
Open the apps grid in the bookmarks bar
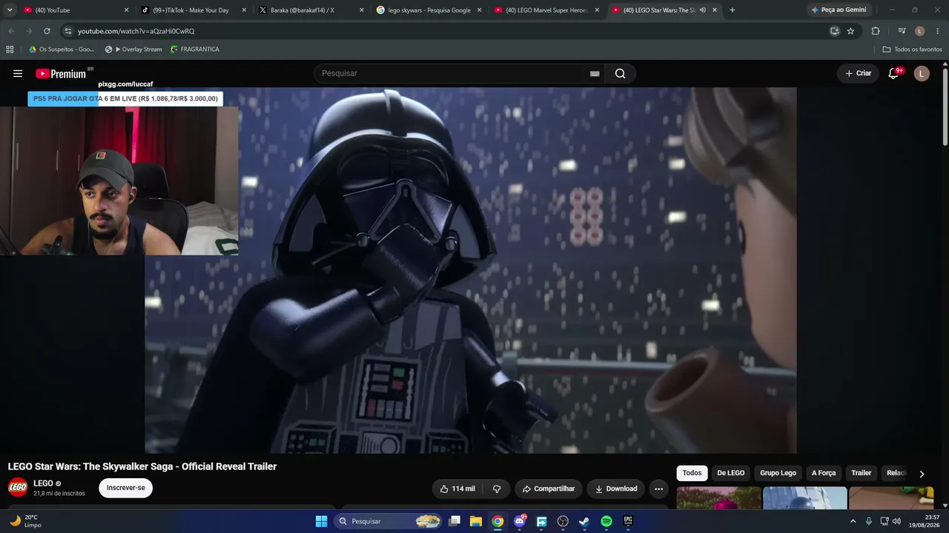point(10,50)
